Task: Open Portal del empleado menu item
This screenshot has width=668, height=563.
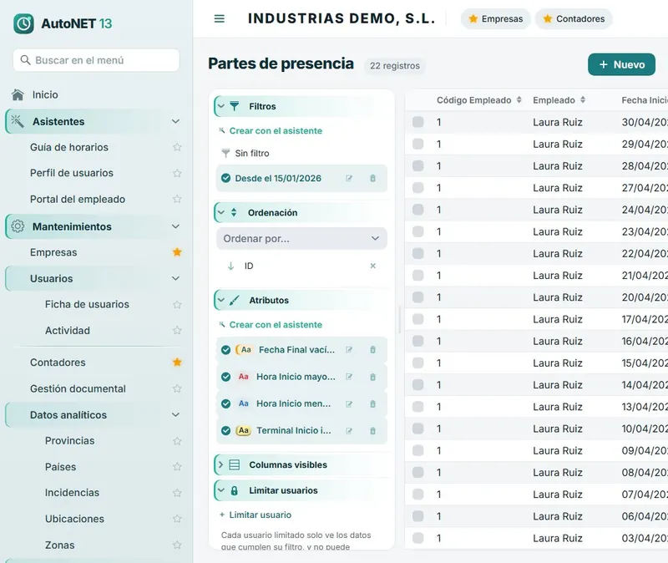Action: (78, 199)
